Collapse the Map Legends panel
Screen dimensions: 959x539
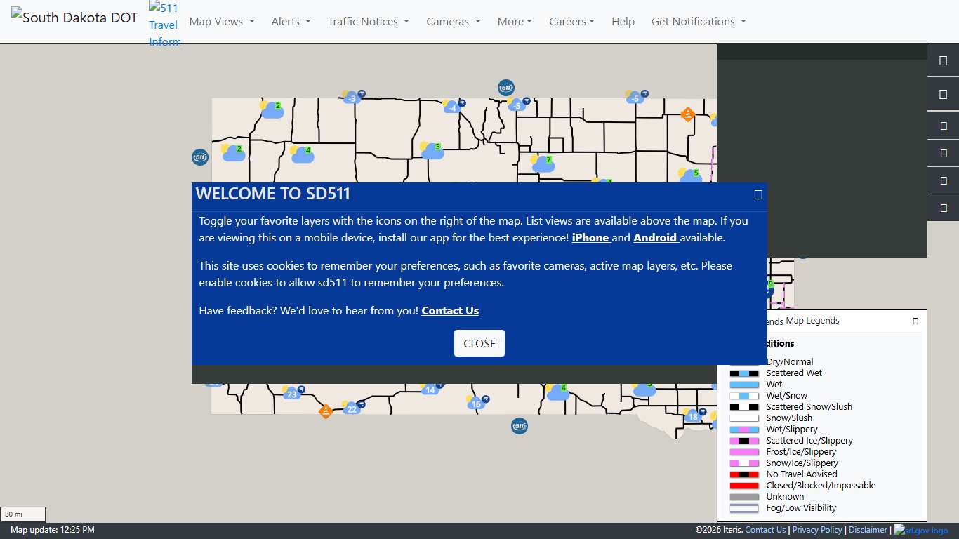pyautogui.click(x=915, y=321)
